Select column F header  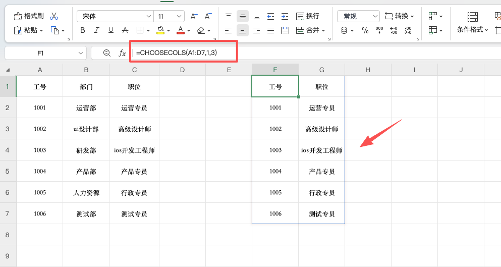coord(275,70)
